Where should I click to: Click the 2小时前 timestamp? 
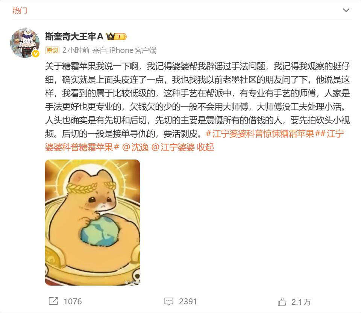pos(76,50)
